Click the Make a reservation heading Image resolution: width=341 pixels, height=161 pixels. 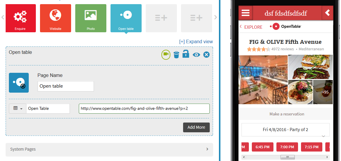(287, 114)
